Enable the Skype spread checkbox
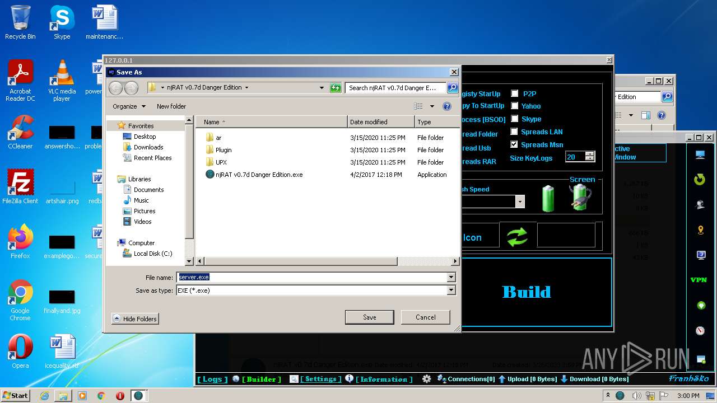 click(514, 119)
